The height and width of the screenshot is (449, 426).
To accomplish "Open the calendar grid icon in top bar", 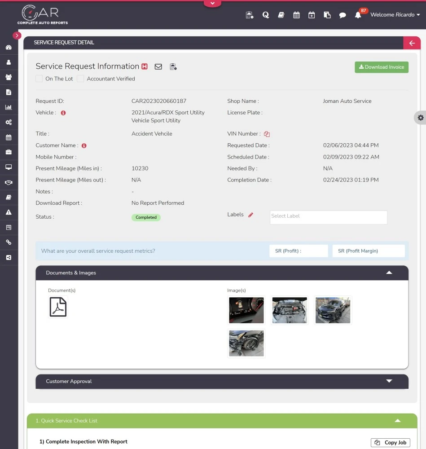I will (296, 15).
